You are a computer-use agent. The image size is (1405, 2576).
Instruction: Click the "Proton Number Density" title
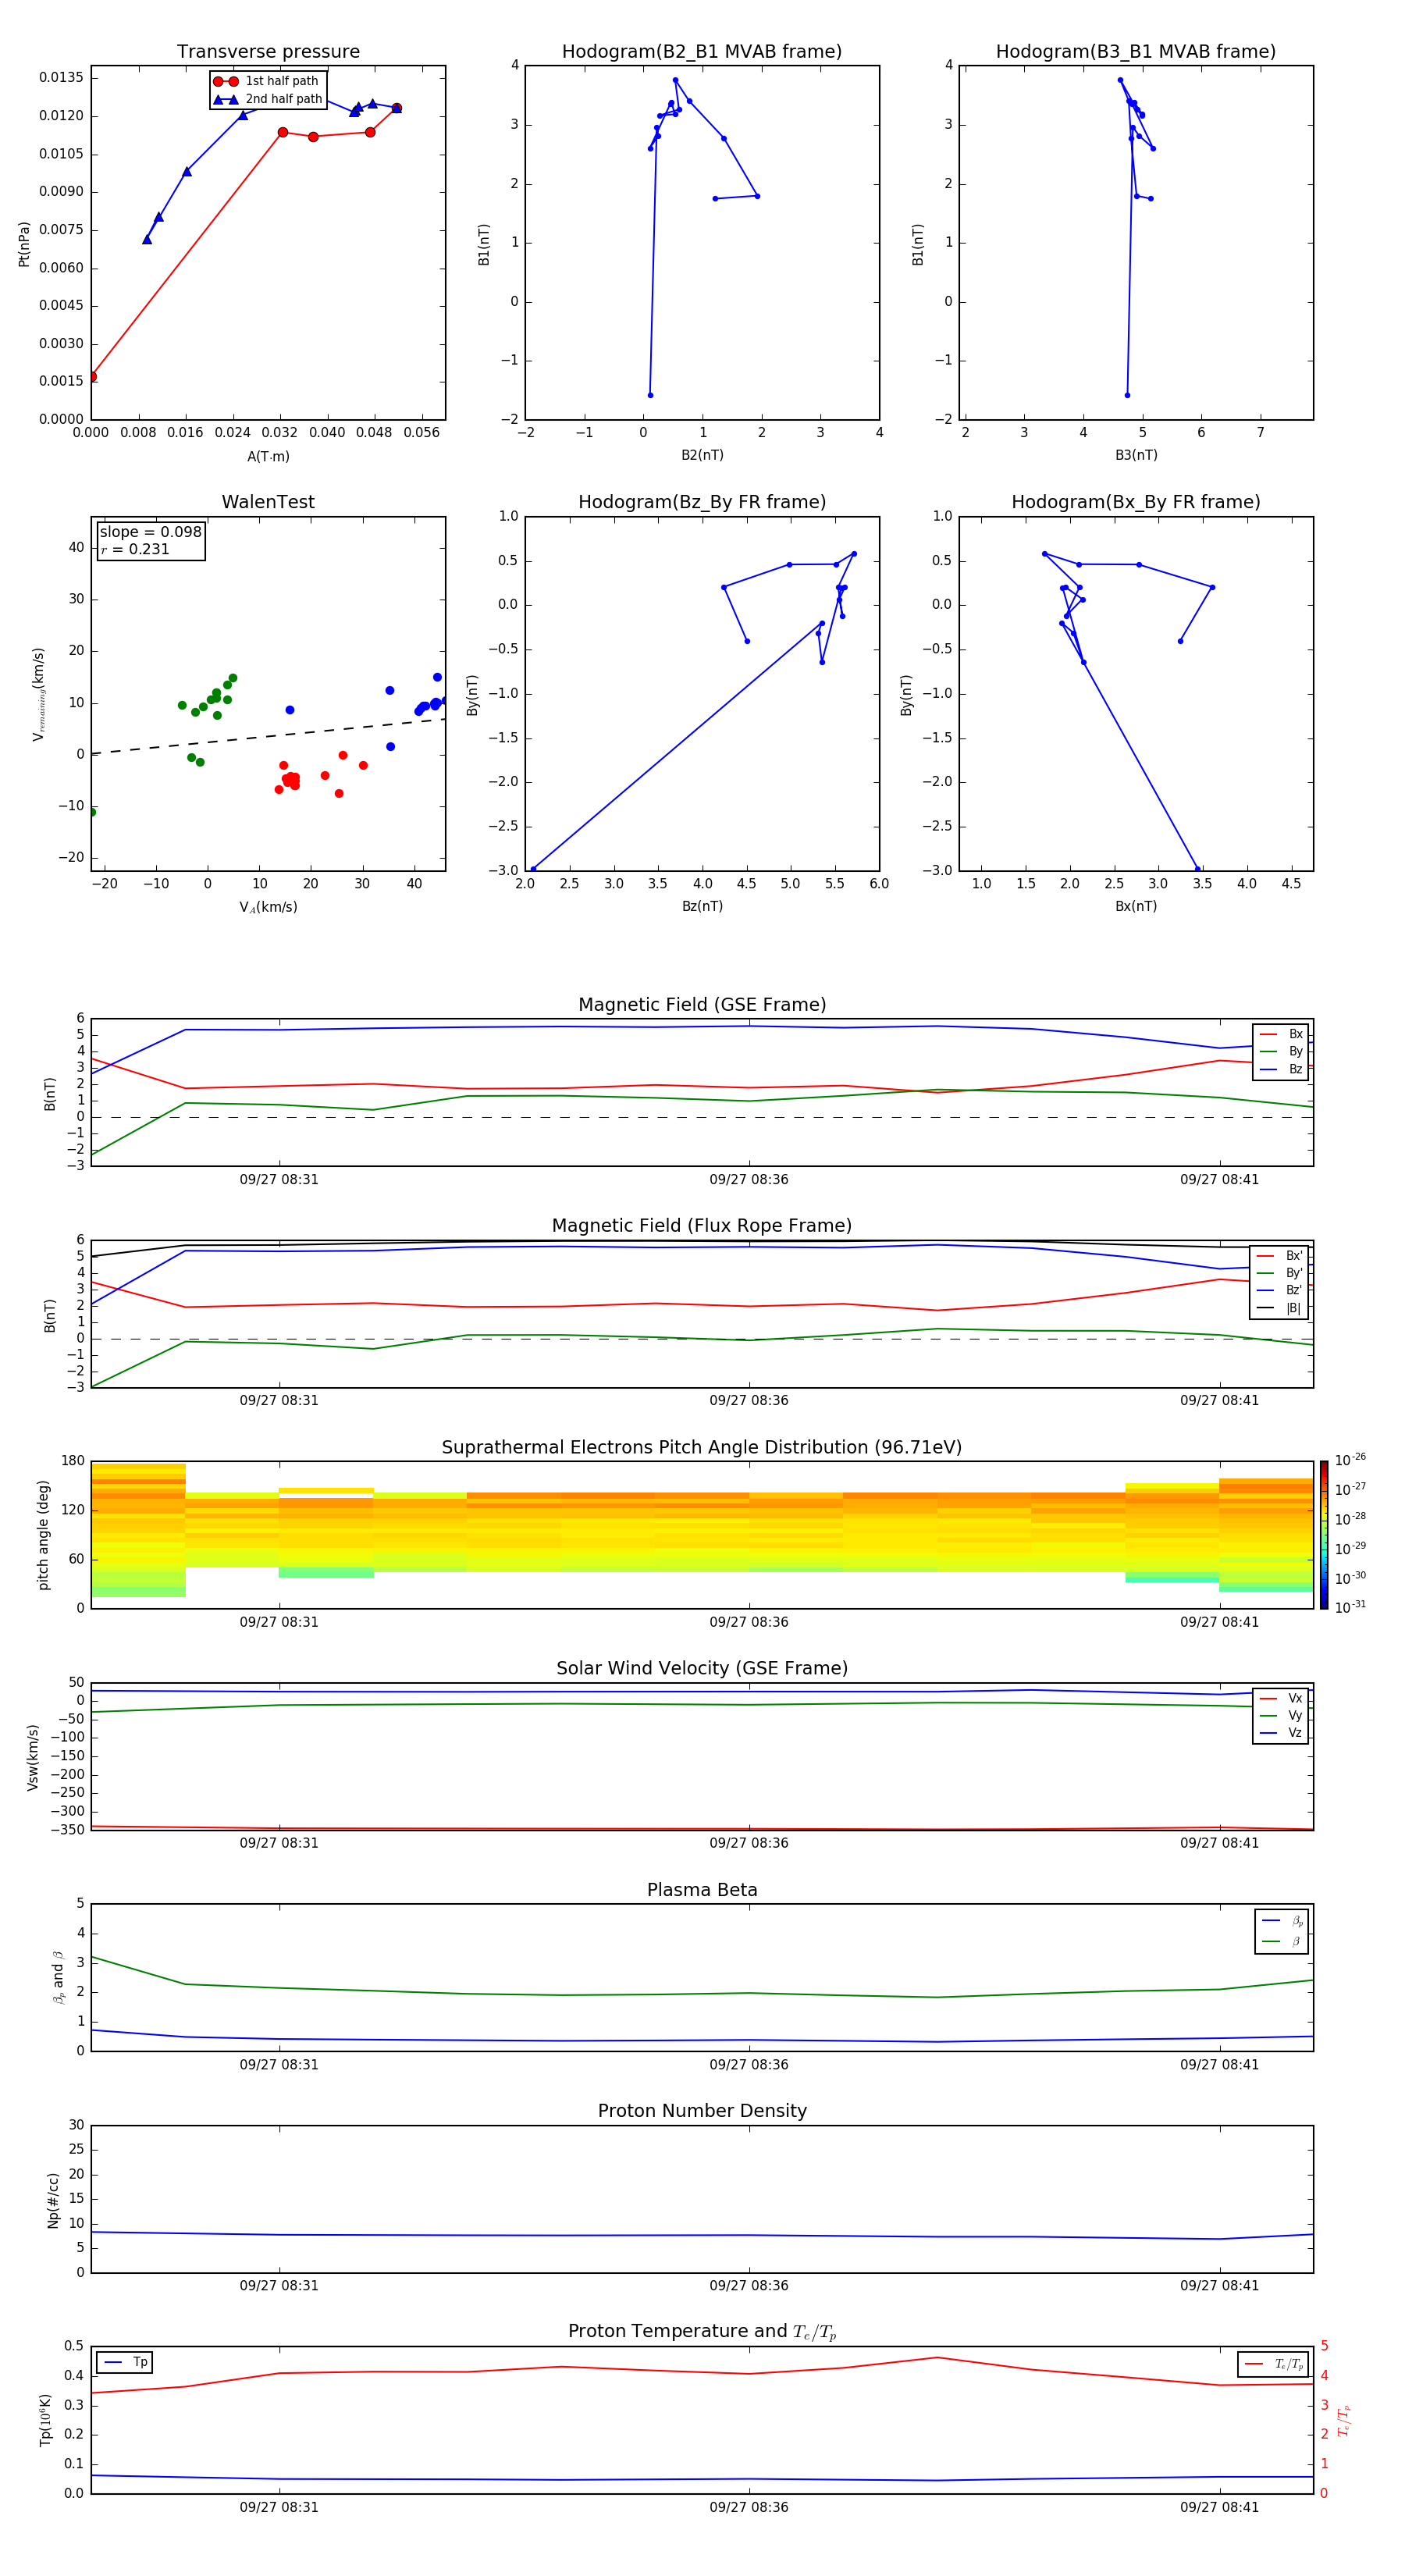[702, 2111]
